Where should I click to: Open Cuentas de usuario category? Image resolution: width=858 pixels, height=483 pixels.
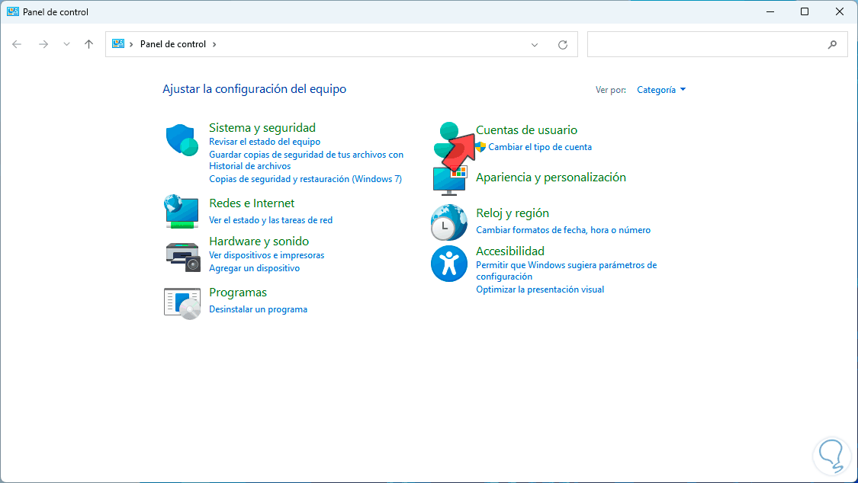[x=526, y=130]
